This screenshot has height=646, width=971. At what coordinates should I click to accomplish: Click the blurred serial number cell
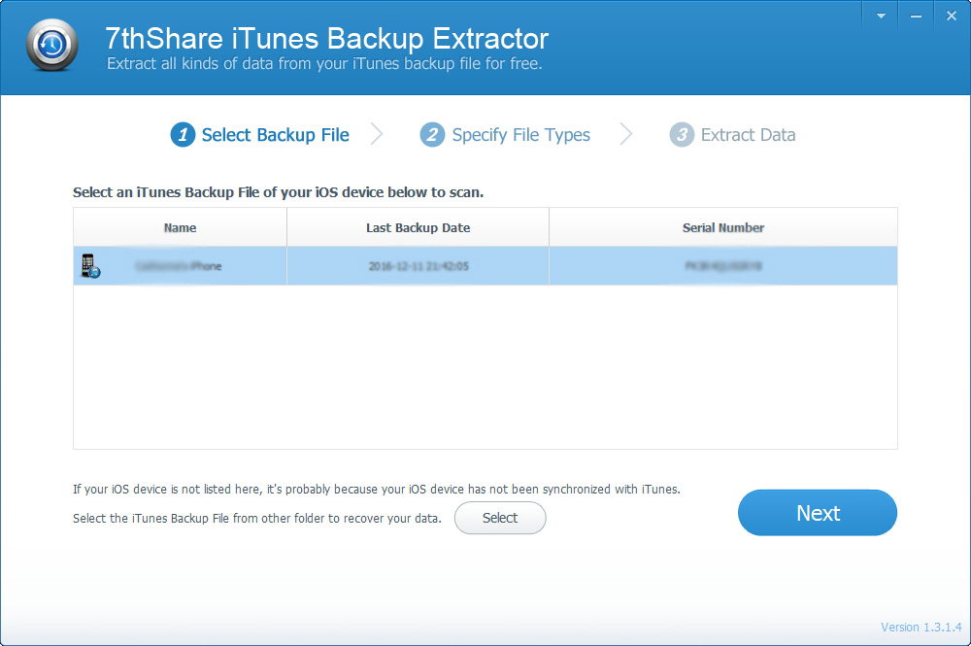(723, 266)
